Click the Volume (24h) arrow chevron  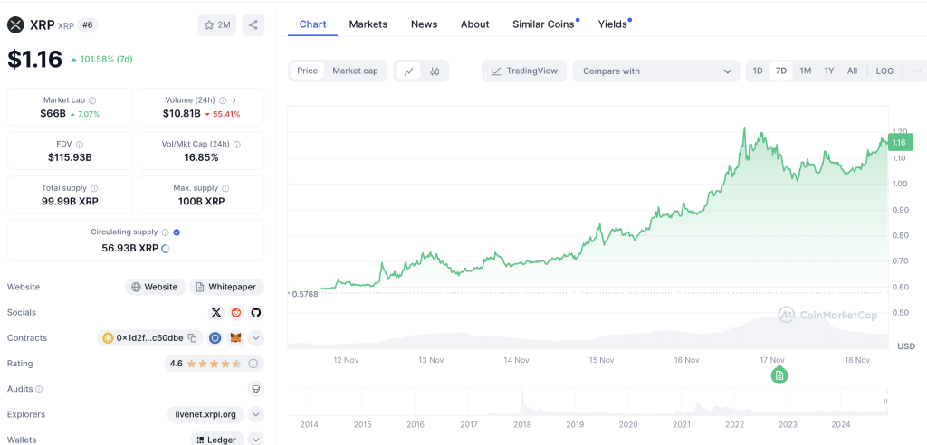pos(234,100)
